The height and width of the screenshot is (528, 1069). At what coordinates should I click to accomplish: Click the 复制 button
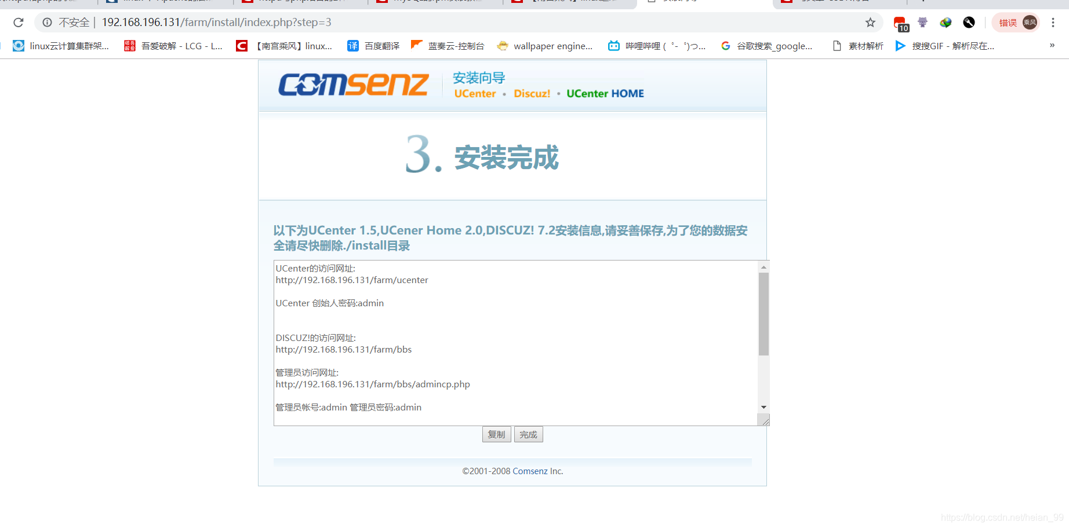(496, 434)
